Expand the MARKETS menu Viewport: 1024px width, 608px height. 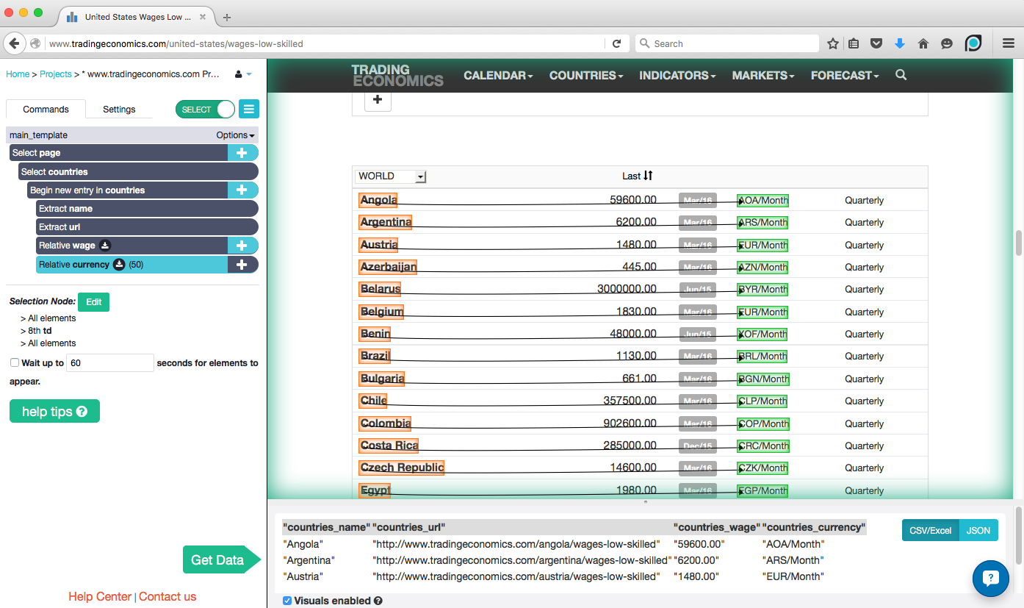[763, 75]
